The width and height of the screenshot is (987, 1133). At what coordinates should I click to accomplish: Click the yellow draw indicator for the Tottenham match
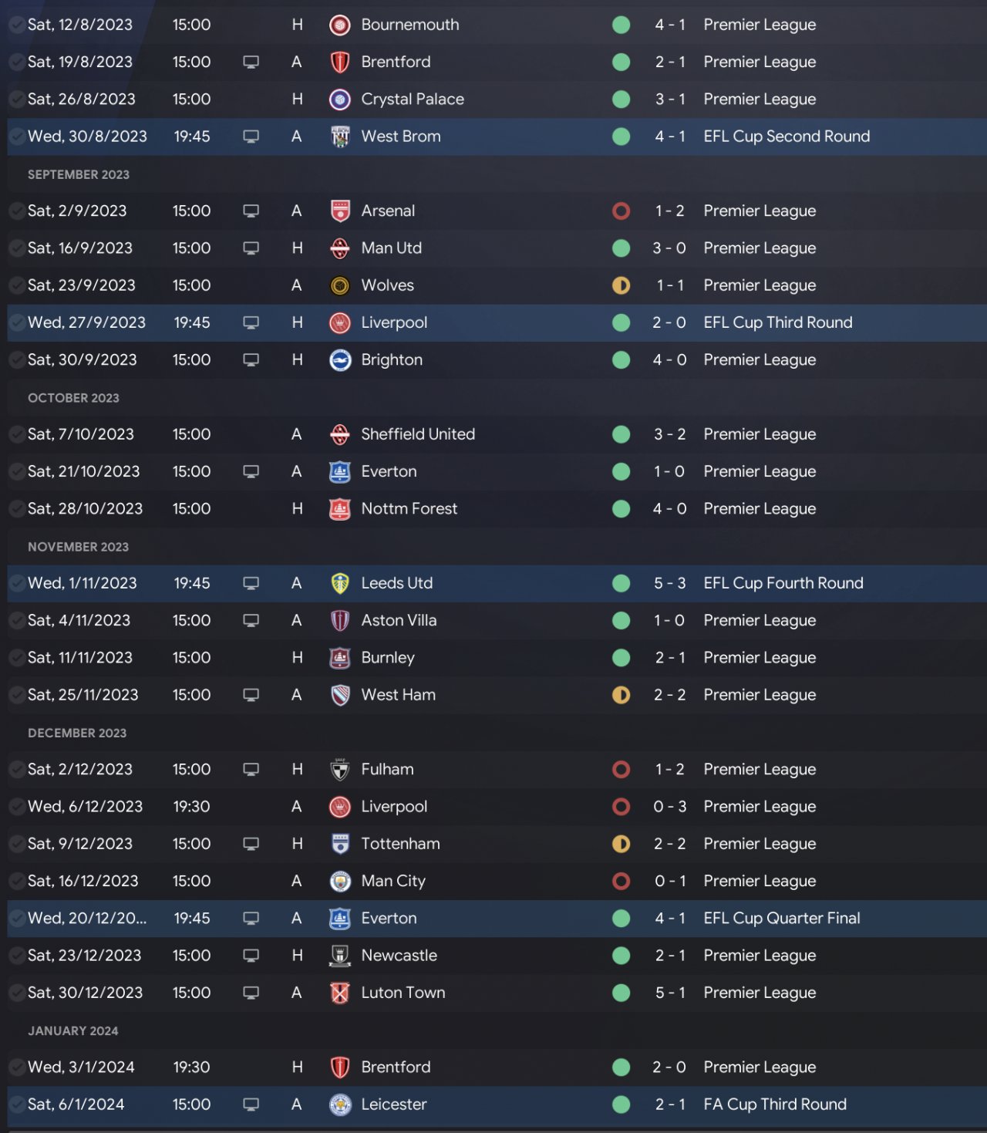621,844
